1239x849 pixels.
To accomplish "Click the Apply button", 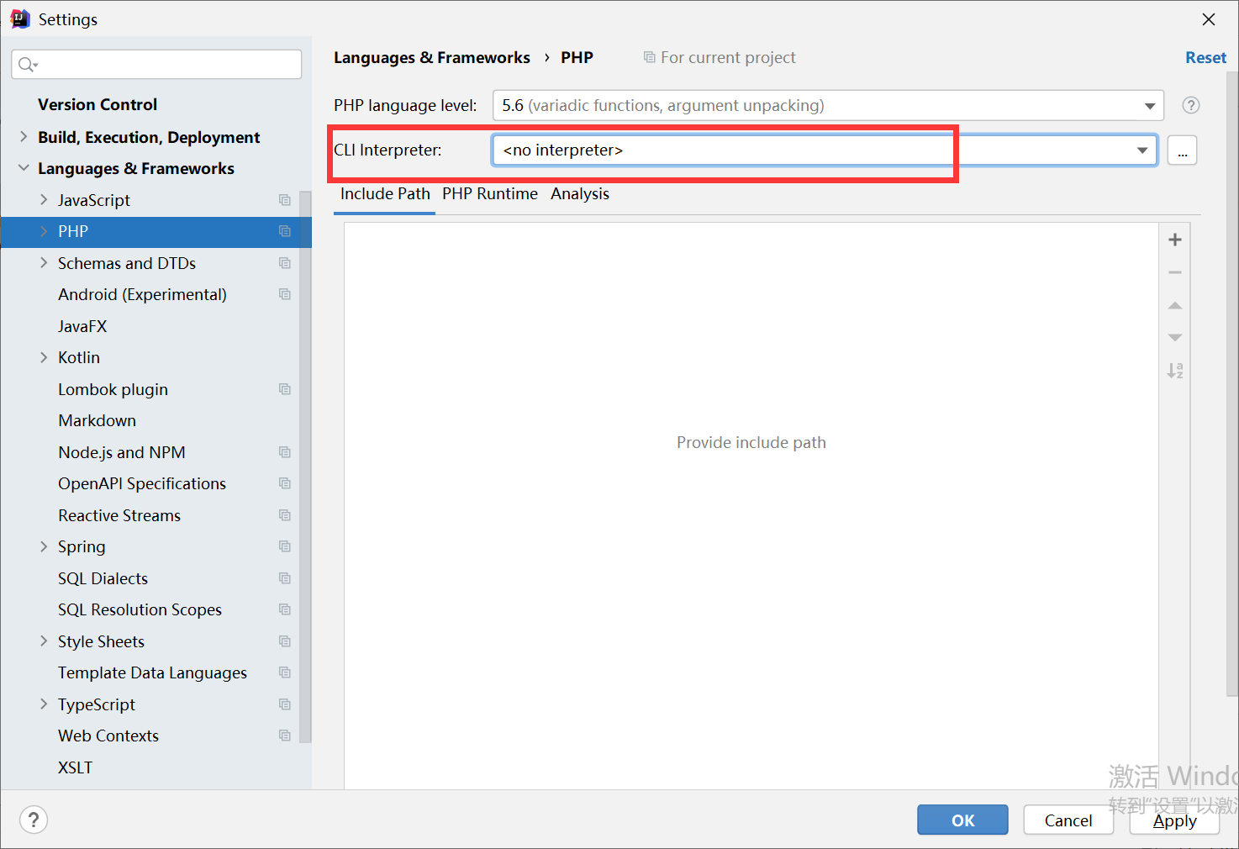I will click(x=1174, y=820).
